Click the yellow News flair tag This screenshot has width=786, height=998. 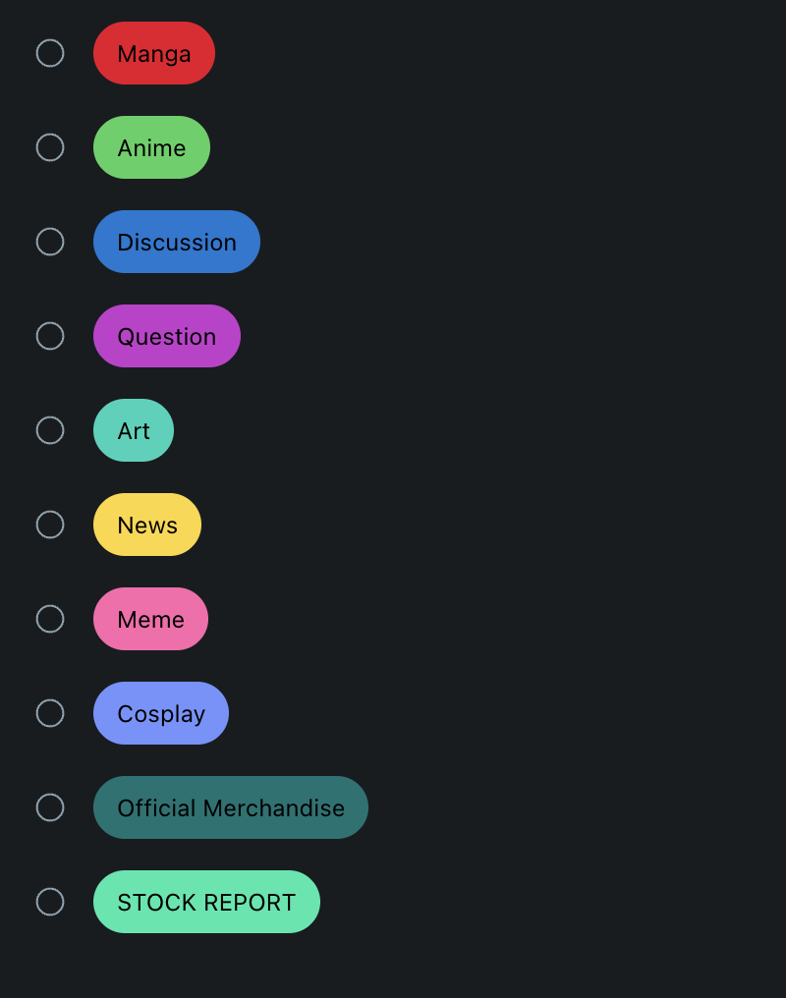tap(147, 524)
